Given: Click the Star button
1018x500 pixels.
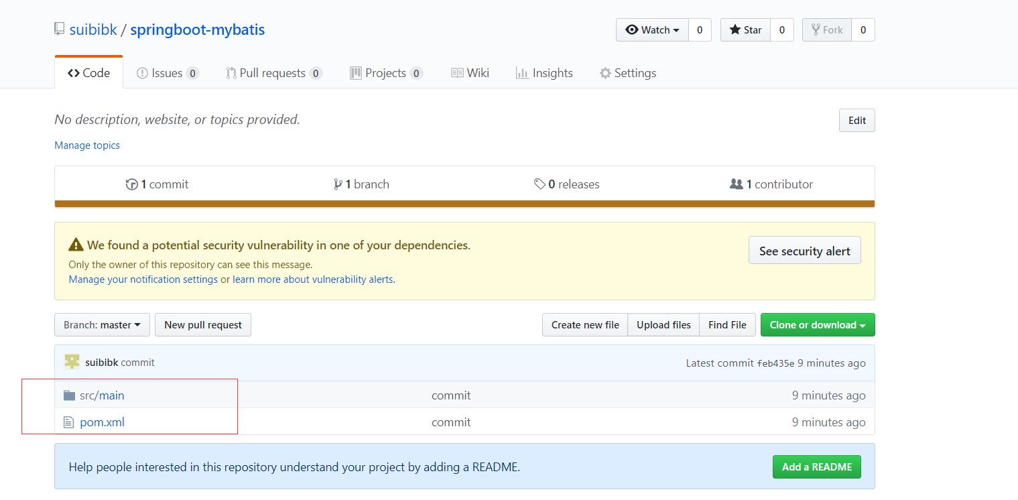Looking at the screenshot, I should point(745,29).
